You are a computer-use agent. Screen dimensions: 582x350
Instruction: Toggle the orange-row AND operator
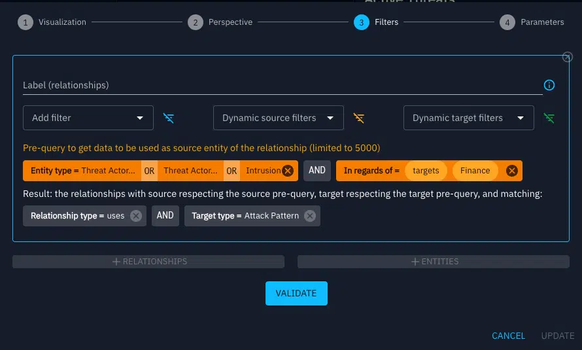(317, 171)
